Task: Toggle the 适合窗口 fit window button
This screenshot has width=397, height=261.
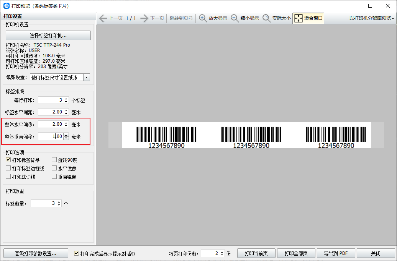Action: point(308,18)
